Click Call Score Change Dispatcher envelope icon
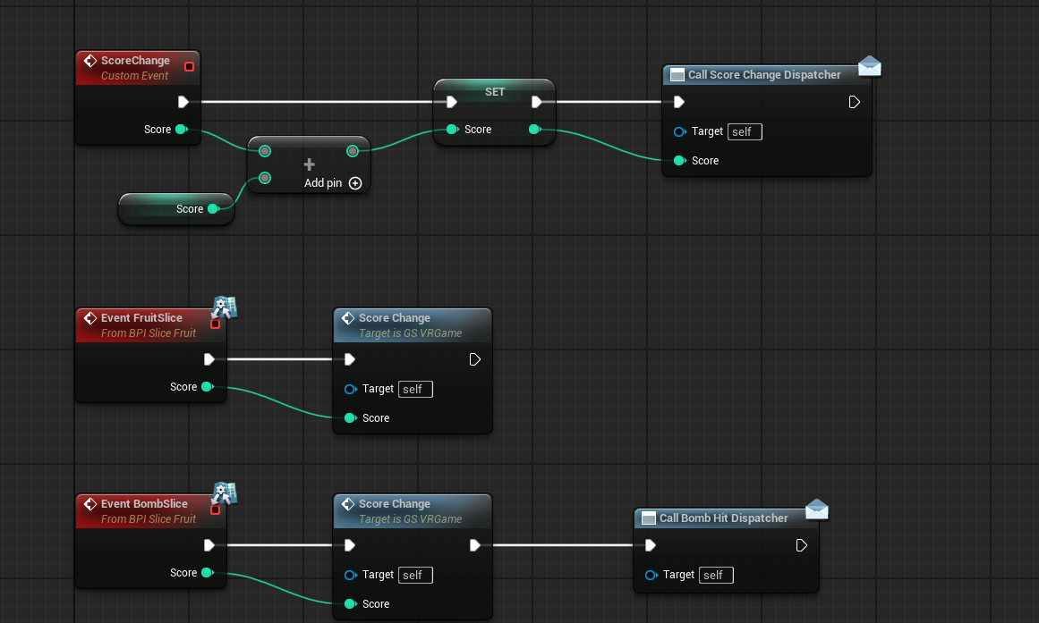 pyautogui.click(x=869, y=66)
